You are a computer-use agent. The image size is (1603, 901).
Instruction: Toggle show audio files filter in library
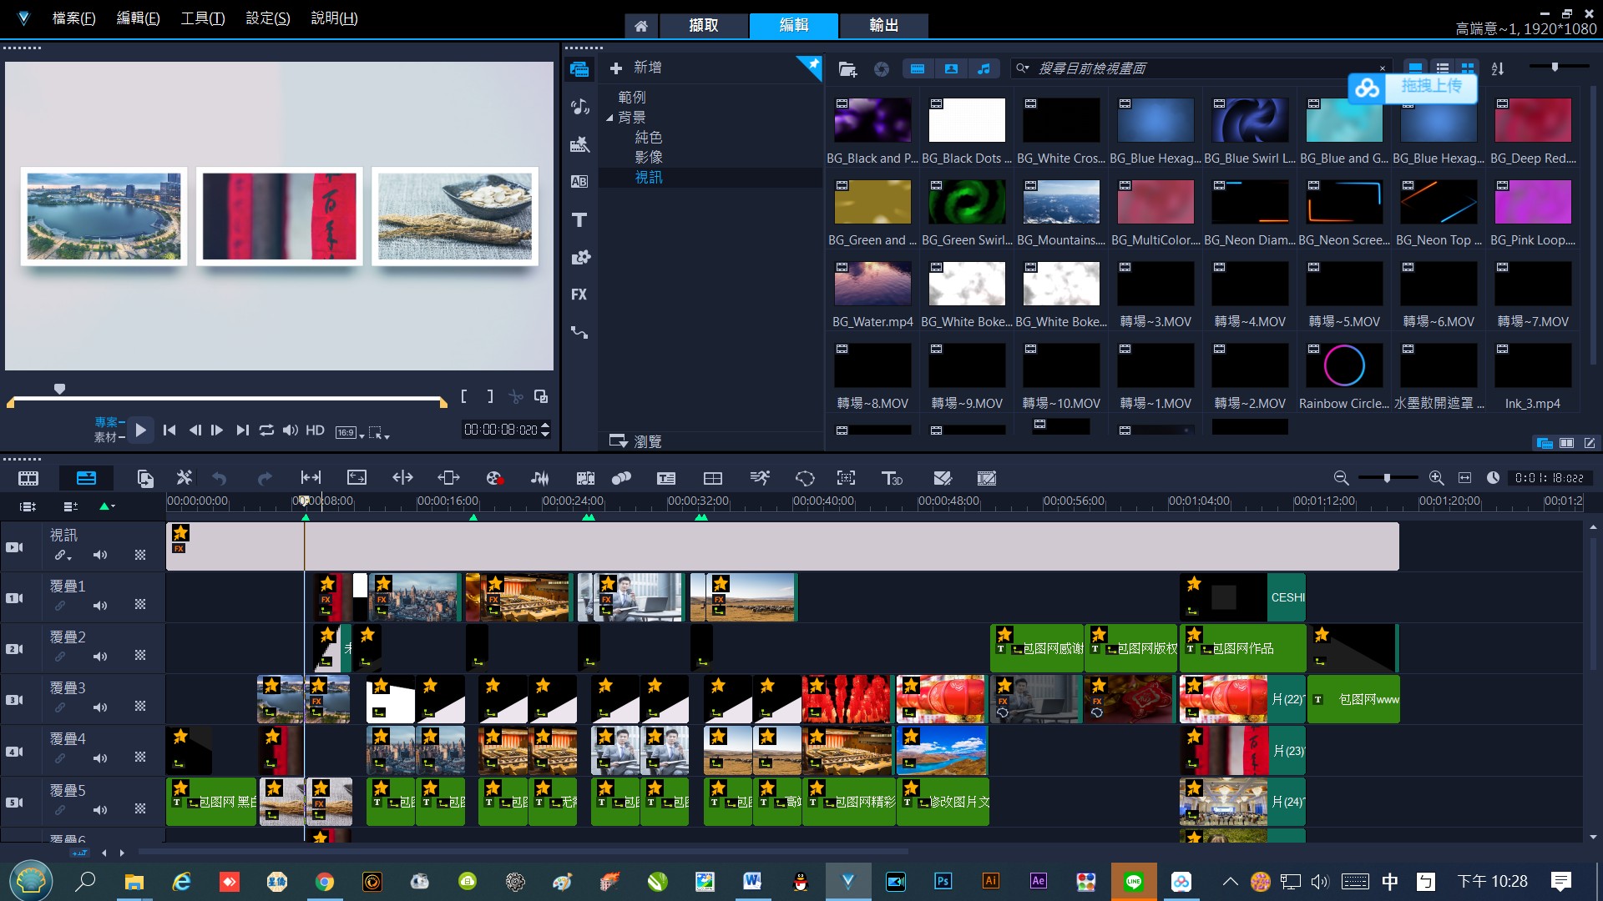pyautogui.click(x=984, y=69)
